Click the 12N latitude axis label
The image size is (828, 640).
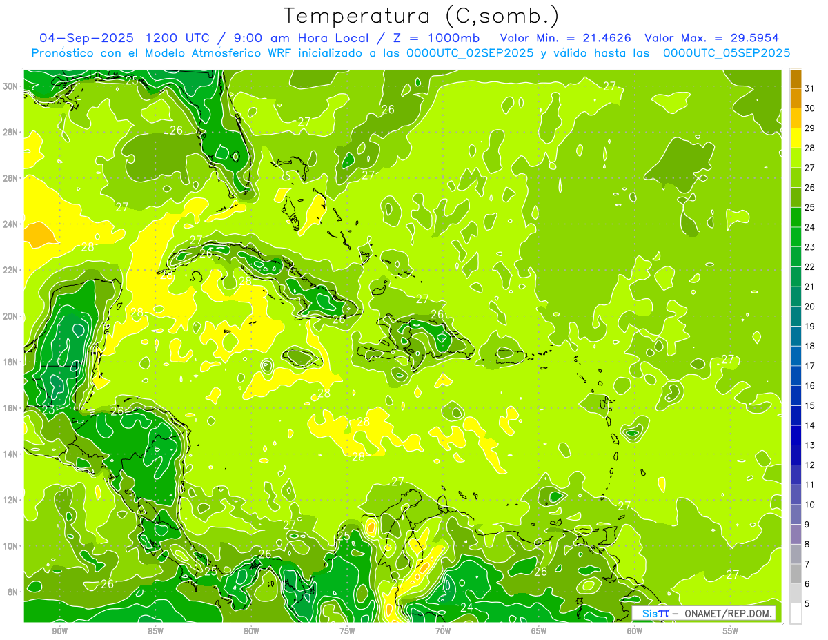pos(10,500)
